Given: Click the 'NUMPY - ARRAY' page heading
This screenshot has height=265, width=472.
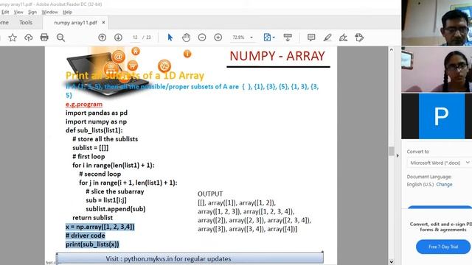Looking at the screenshot, I should (277, 56).
